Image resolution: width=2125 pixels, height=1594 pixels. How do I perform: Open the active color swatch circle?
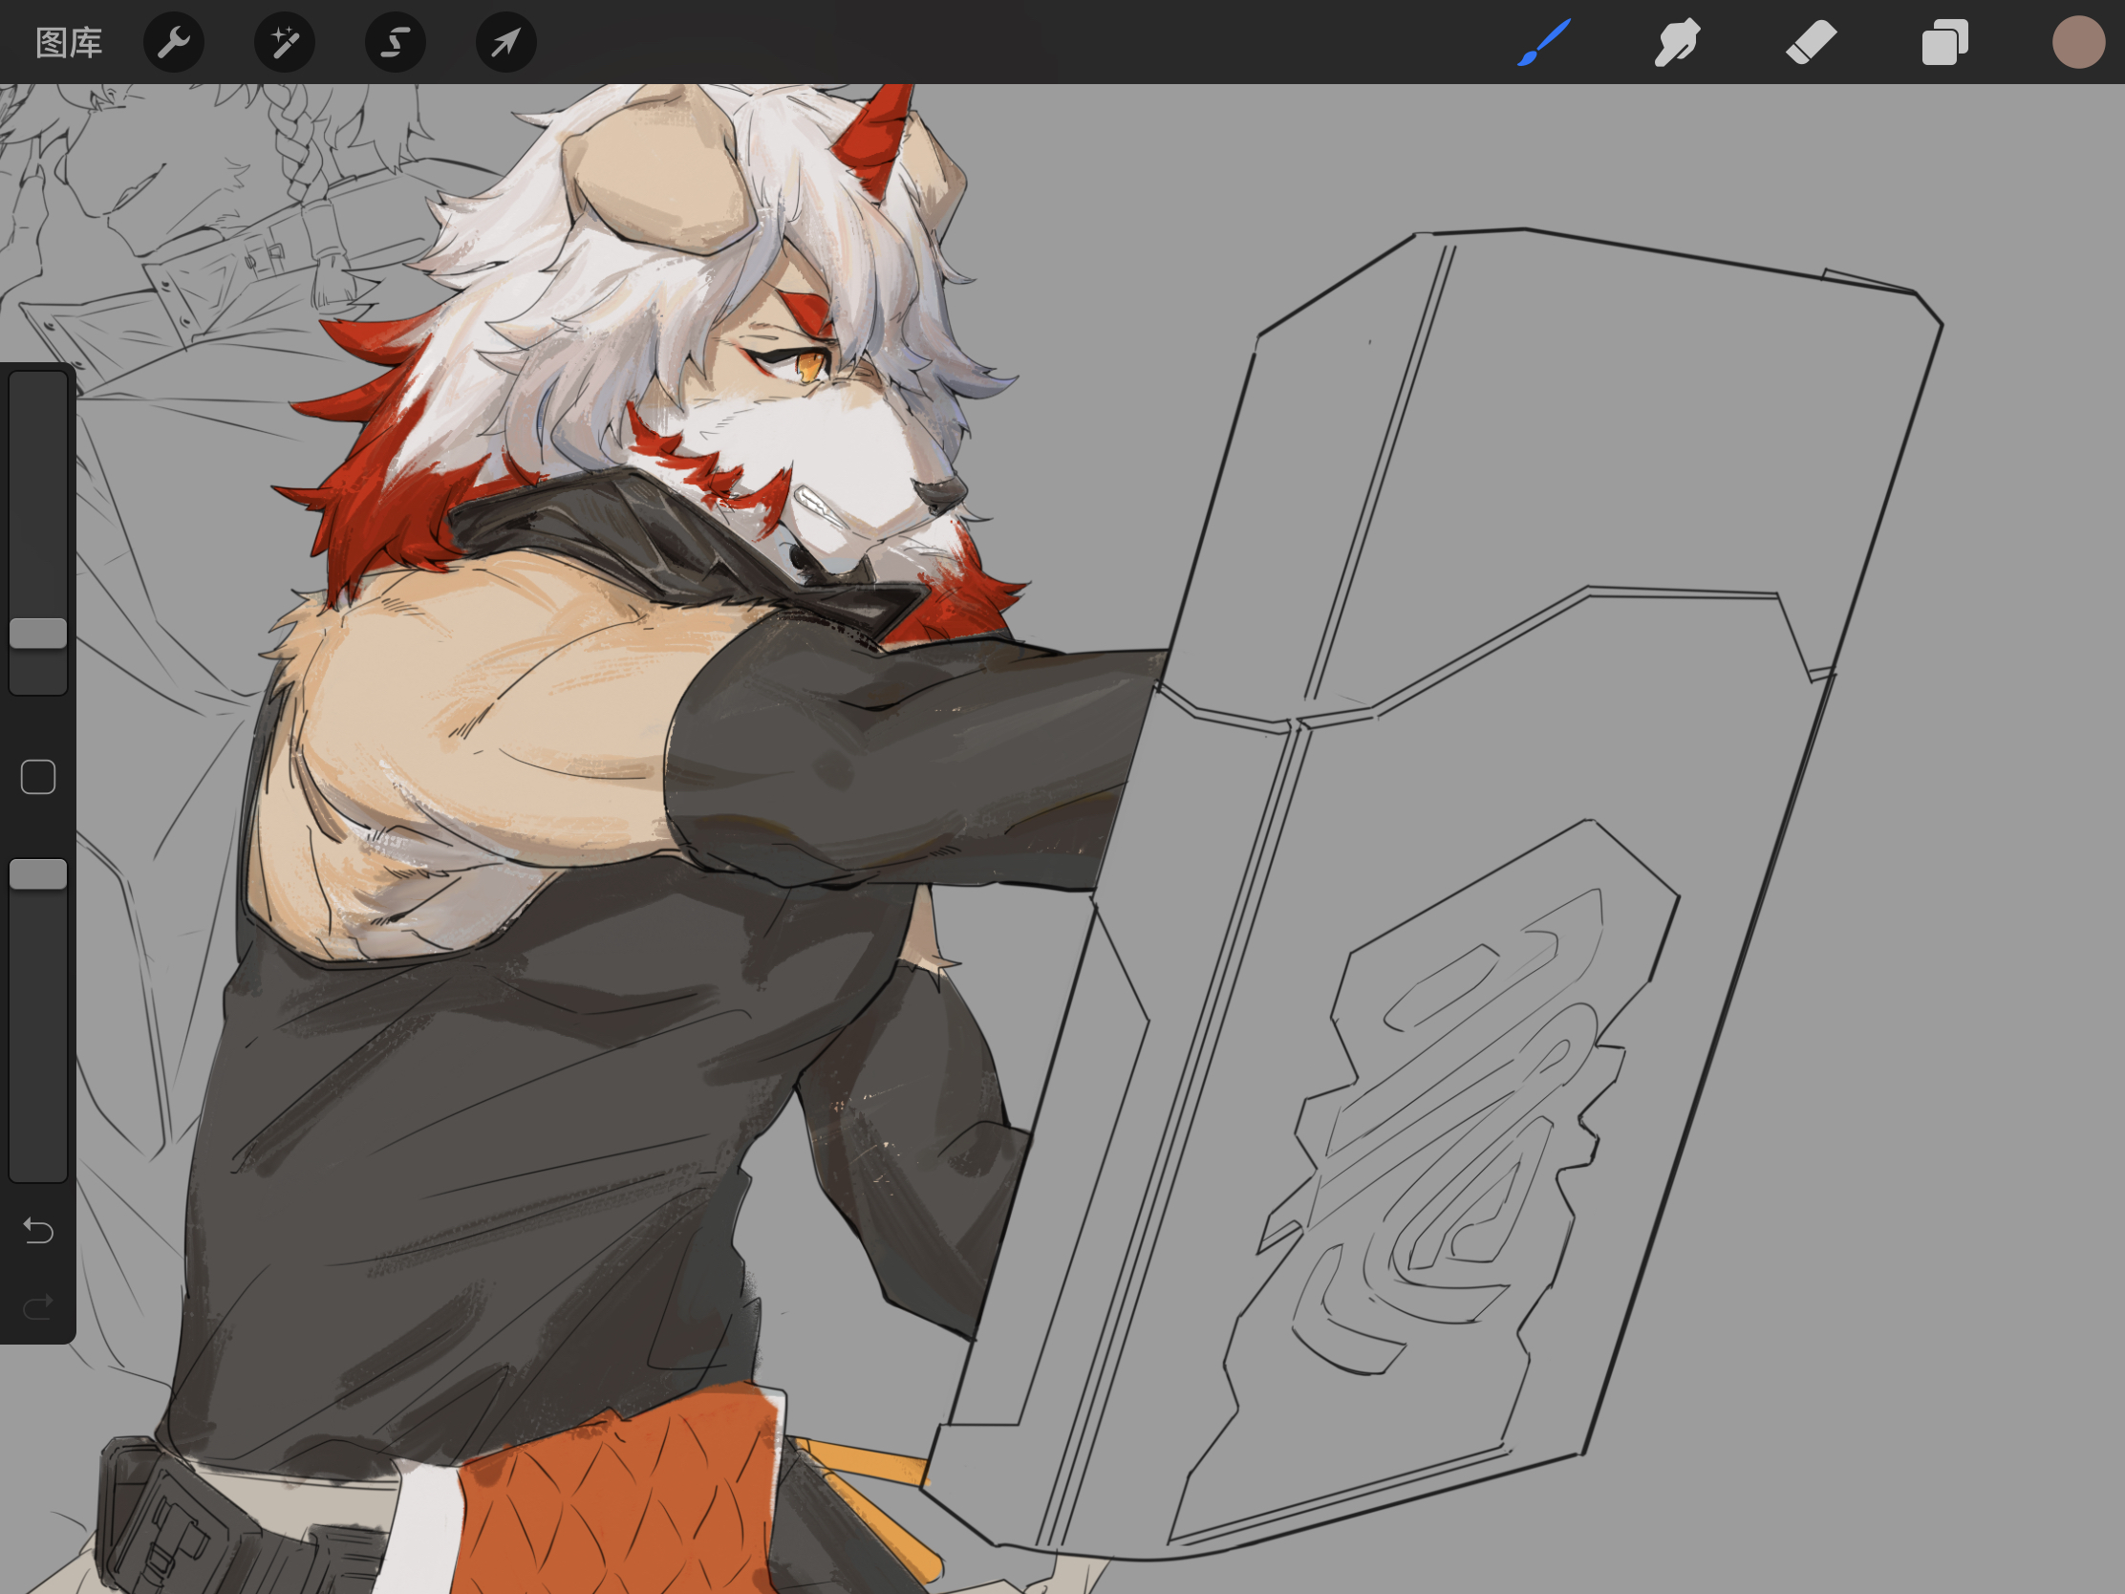pyautogui.click(x=2078, y=42)
